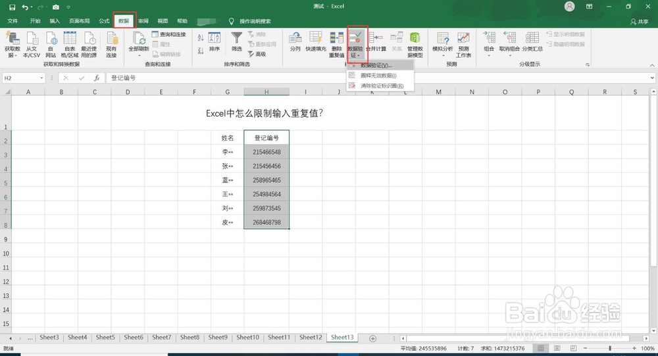Open the 获取数据 (Get Data) menu

click(12, 44)
